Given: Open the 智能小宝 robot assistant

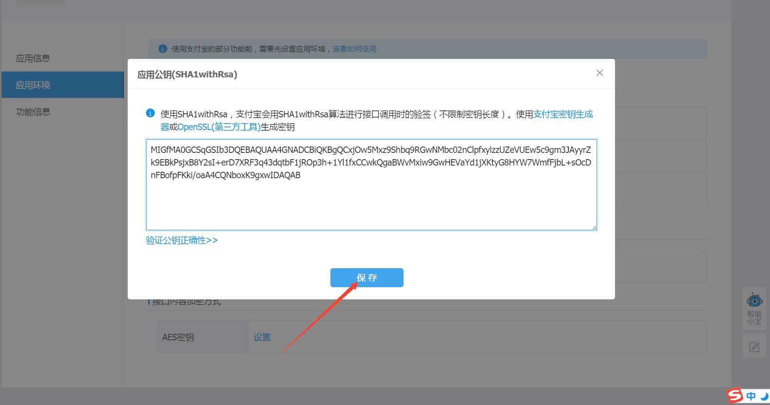Looking at the screenshot, I should pos(754,309).
